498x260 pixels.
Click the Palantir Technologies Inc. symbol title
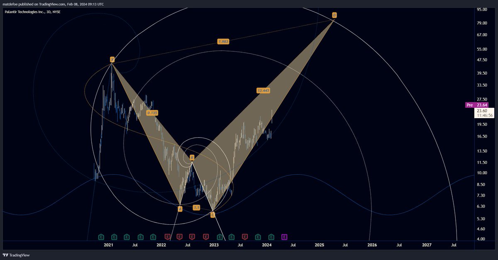pos(32,12)
